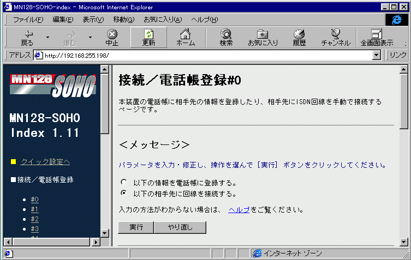Click the sidebar horizontal scroll thumb
411x260 pixels.
pos(51,242)
